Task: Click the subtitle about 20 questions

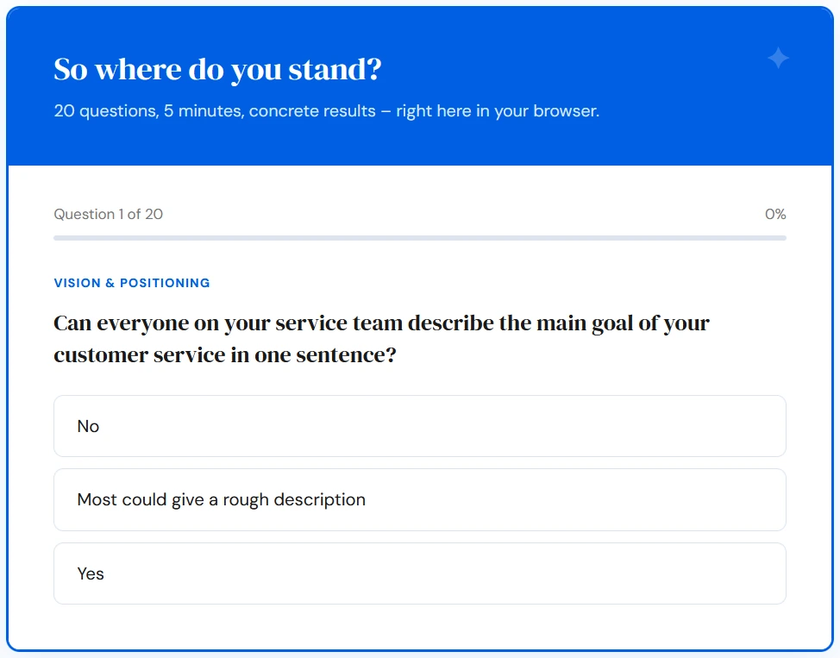Action: click(326, 111)
